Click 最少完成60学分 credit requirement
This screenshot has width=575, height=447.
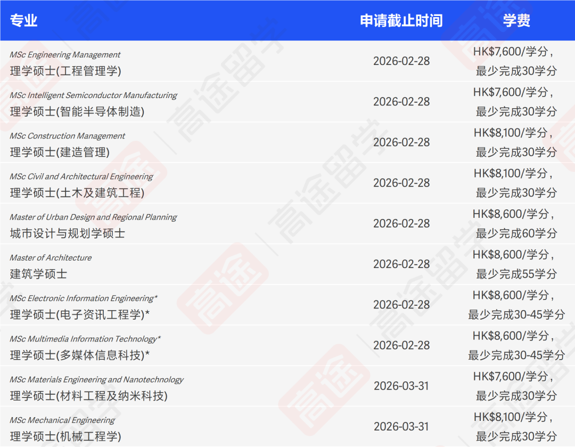[x=516, y=233]
